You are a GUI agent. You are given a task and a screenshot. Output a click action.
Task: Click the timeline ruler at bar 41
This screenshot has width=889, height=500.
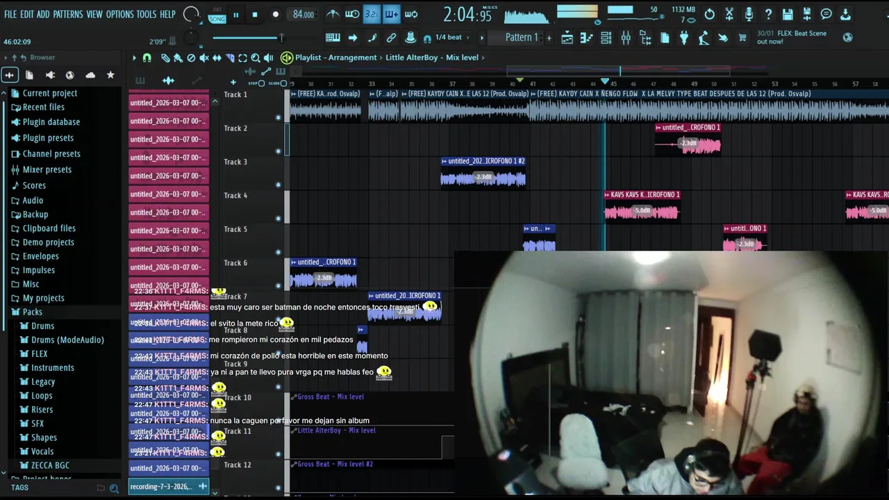tap(532, 83)
